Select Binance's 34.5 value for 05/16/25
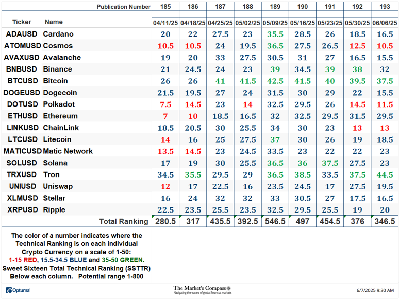This screenshot has height=299, width=399. 303,69
